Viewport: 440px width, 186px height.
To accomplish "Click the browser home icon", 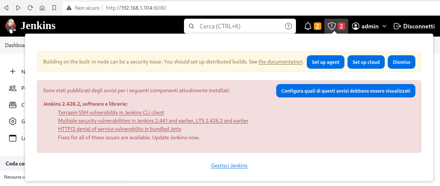I will click(42, 8).
